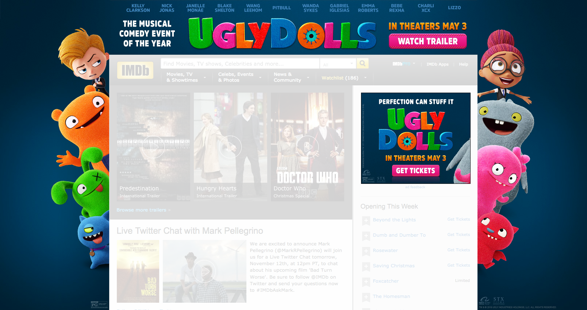The height and width of the screenshot is (310, 587).
Task: Click the search magnifier button
Action: pos(362,63)
